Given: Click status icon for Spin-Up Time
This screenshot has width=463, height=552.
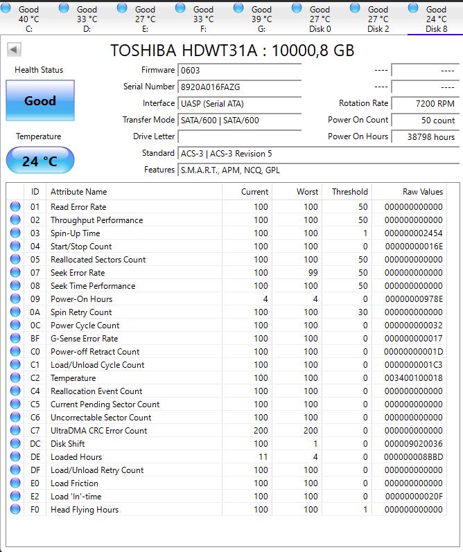Looking at the screenshot, I should [15, 233].
